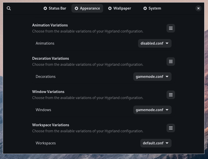Click the Animations row label
This screenshot has width=208, height=159.
click(x=45, y=43)
